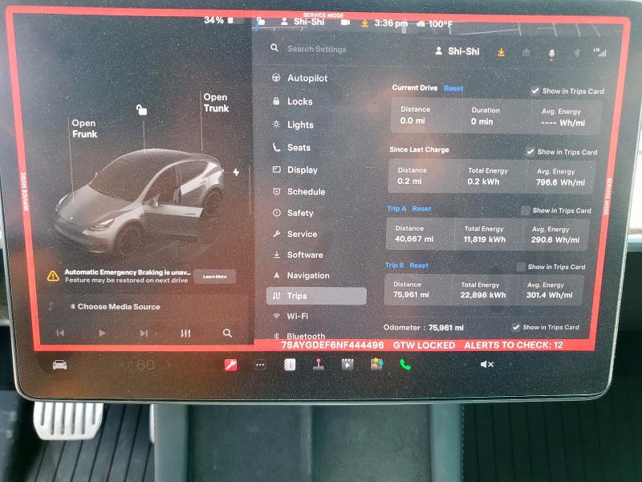Screen dimensions: 642x482
Task: Open the Theater video app
Action: point(347,364)
